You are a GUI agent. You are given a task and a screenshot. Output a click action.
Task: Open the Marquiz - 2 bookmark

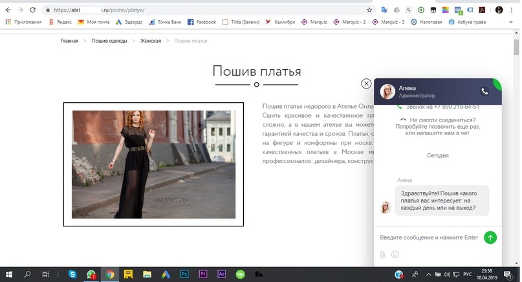349,22
